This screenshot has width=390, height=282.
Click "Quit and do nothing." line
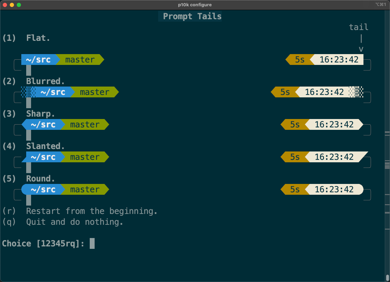point(74,222)
